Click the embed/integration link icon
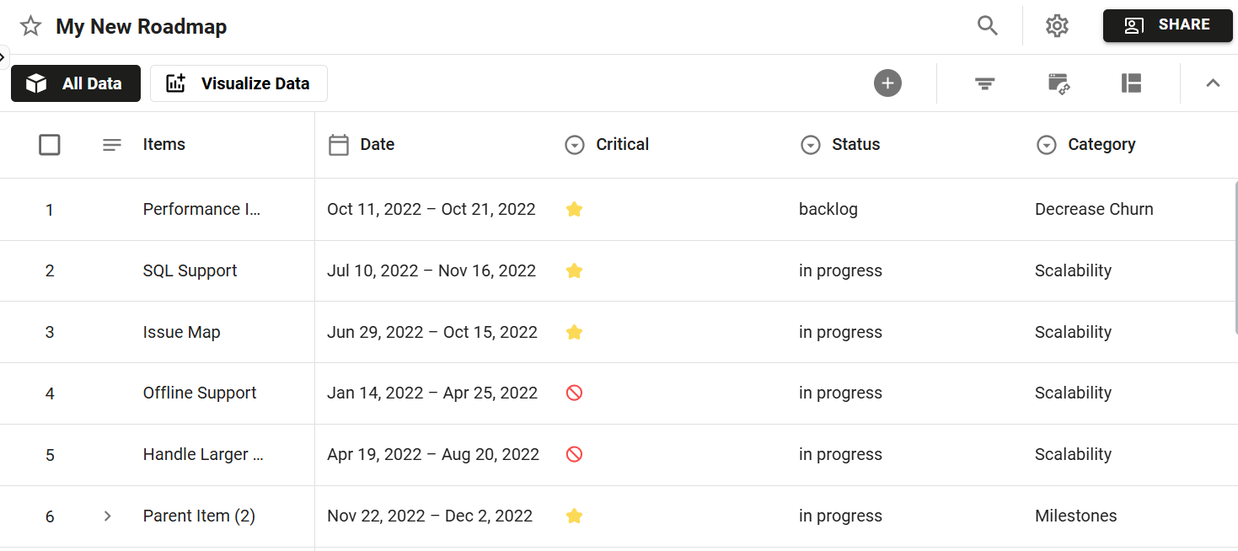Image resolution: width=1238 pixels, height=551 pixels. coord(1058,83)
